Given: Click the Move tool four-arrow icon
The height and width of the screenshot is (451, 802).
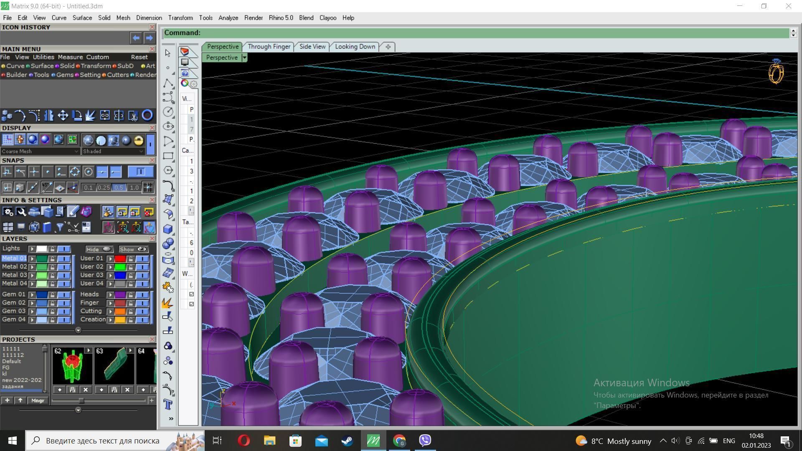Looking at the screenshot, I should point(63,115).
